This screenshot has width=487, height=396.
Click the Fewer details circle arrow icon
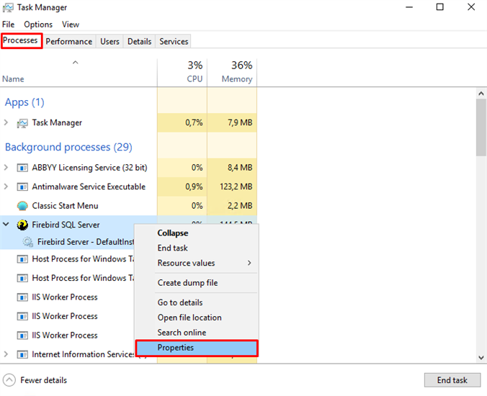coord(9,380)
